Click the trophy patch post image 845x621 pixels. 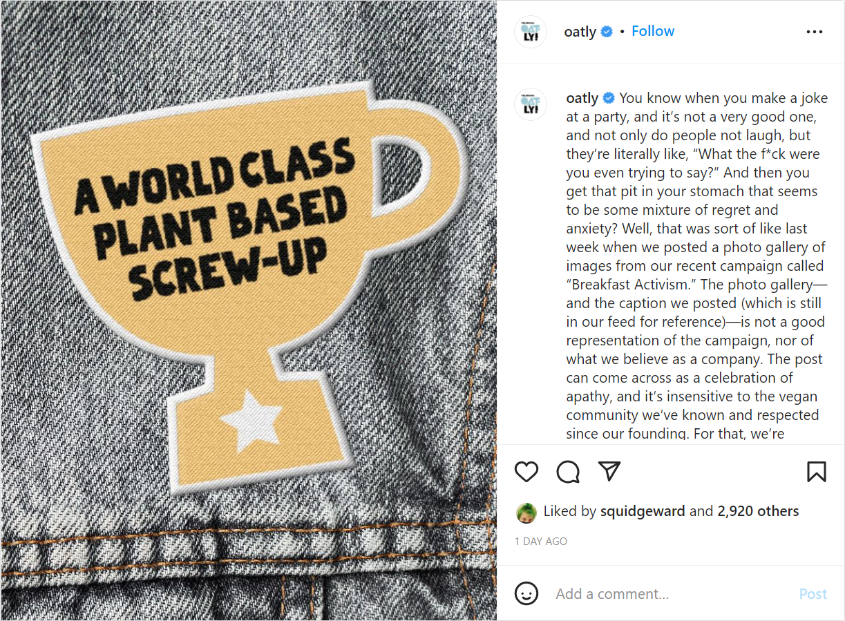[249, 310]
